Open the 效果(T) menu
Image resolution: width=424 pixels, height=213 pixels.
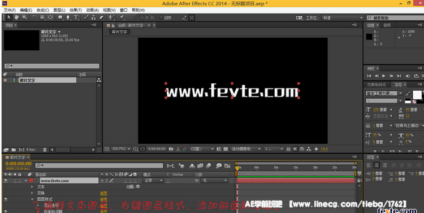click(x=76, y=10)
